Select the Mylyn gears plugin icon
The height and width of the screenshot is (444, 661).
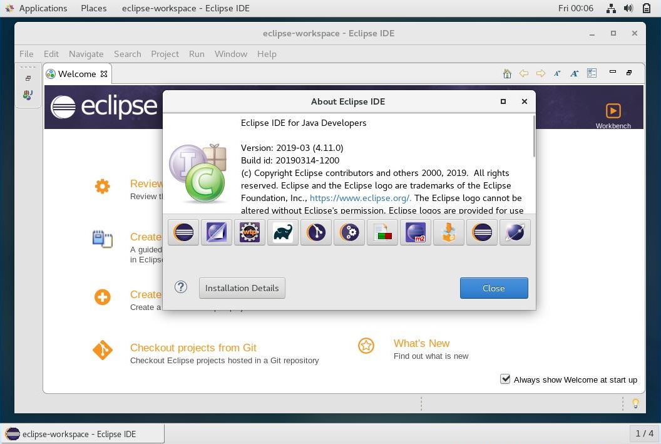click(x=349, y=232)
